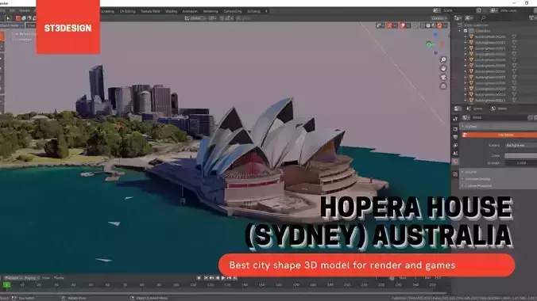
Task: Add a new workspace with plus button
Action: tap(266, 11)
